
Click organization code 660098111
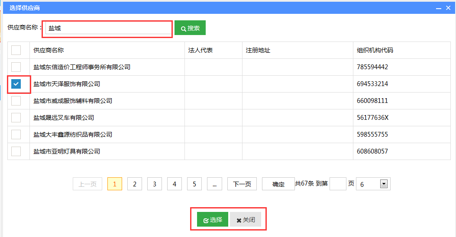pyautogui.click(x=372, y=101)
